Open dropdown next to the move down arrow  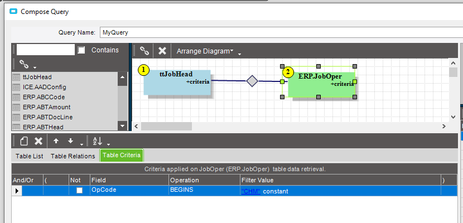pos(81,144)
